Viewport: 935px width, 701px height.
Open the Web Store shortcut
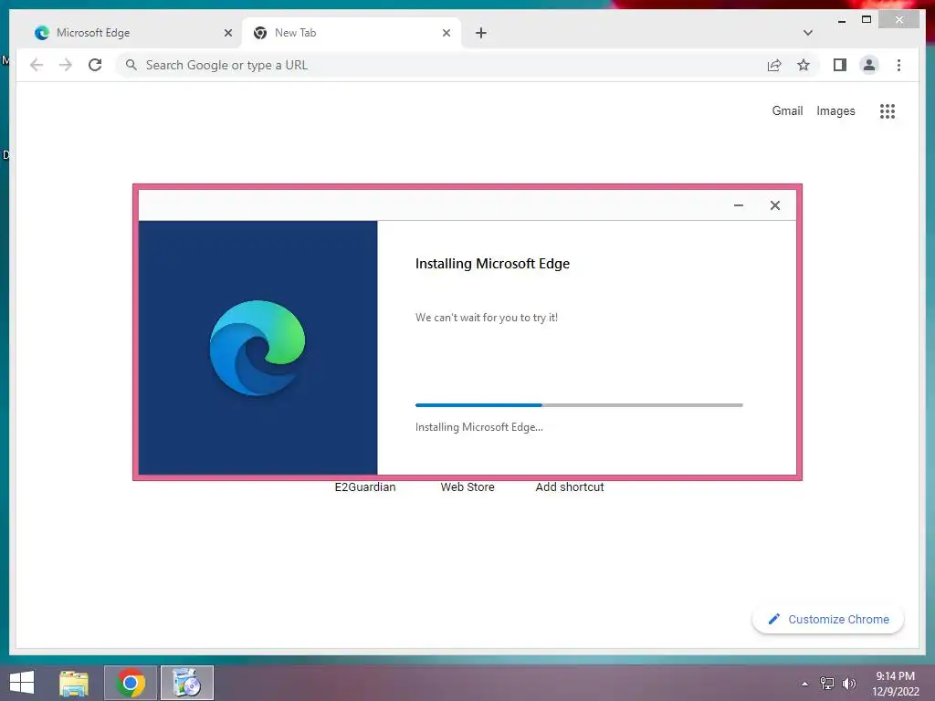pyautogui.click(x=467, y=487)
